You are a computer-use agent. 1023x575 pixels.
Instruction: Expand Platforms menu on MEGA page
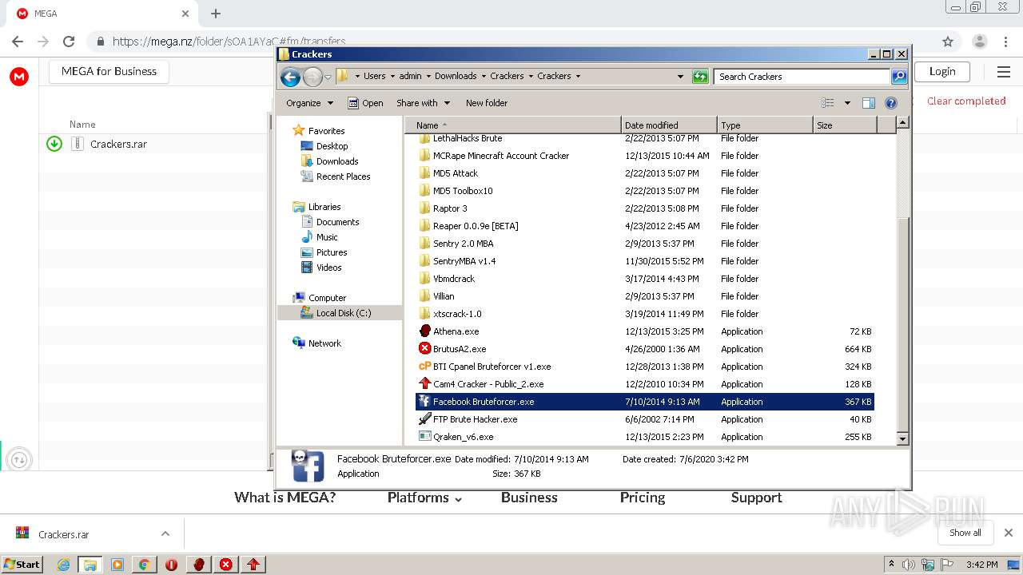click(x=424, y=498)
